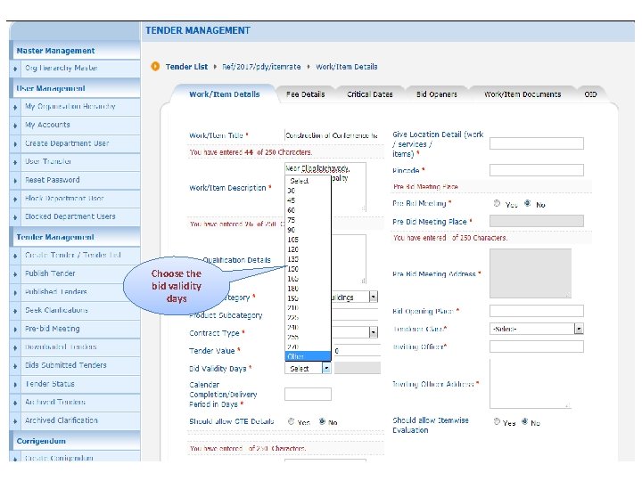This screenshot has height=481, width=642.
Task: Select Yes for Should allow Itemwise Evaluation
Action: click(497, 421)
